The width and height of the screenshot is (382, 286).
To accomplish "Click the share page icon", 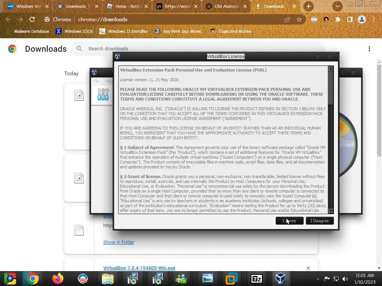I will tap(287, 19).
